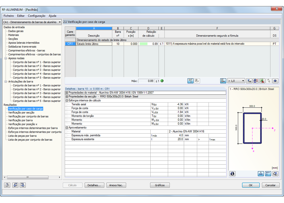Click the help question-mark icon at bottom left
This screenshot has height=203, width=284.
7,185
